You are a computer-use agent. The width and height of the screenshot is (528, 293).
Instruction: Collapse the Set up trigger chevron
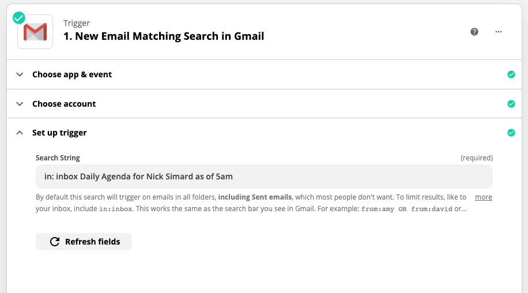(x=20, y=133)
